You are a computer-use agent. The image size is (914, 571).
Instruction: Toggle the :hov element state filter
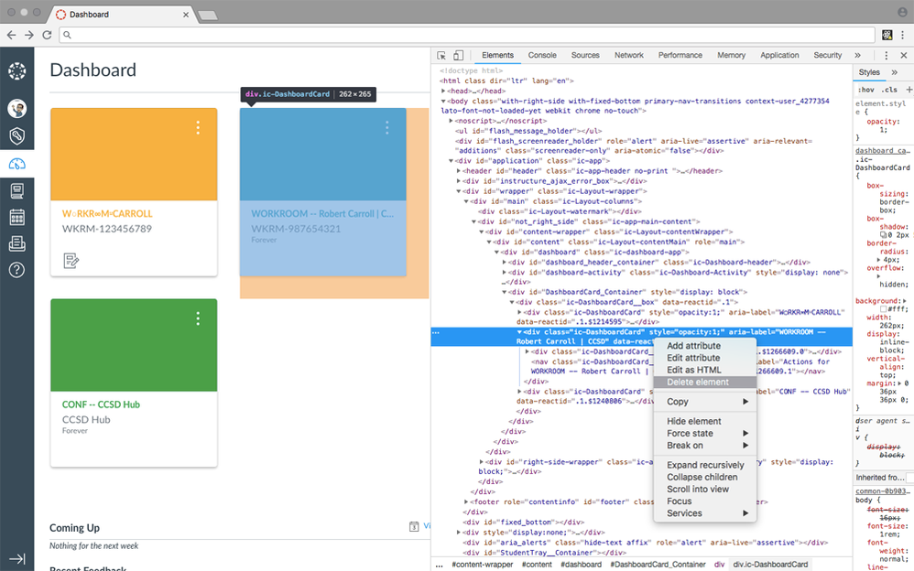[866, 90]
